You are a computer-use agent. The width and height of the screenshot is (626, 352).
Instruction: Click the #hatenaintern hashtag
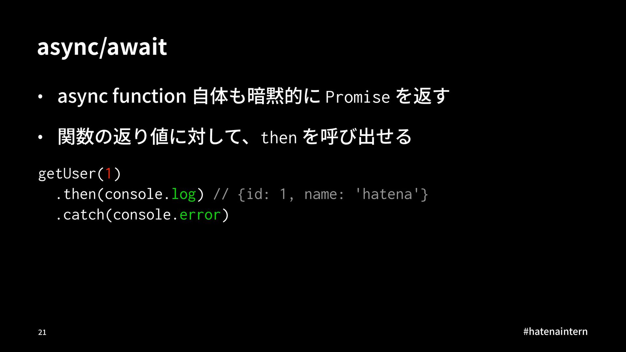(555, 331)
